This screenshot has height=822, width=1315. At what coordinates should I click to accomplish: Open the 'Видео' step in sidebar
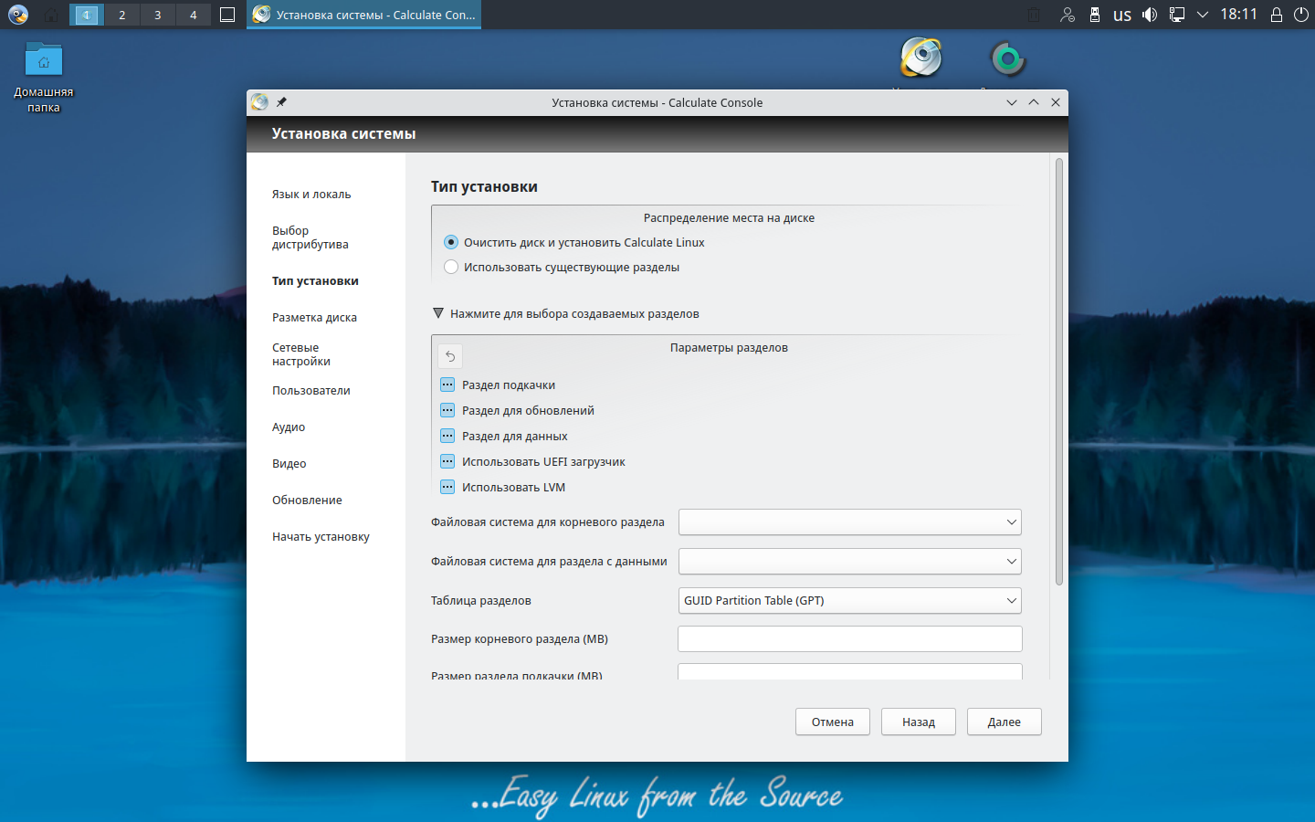pyautogui.click(x=289, y=463)
